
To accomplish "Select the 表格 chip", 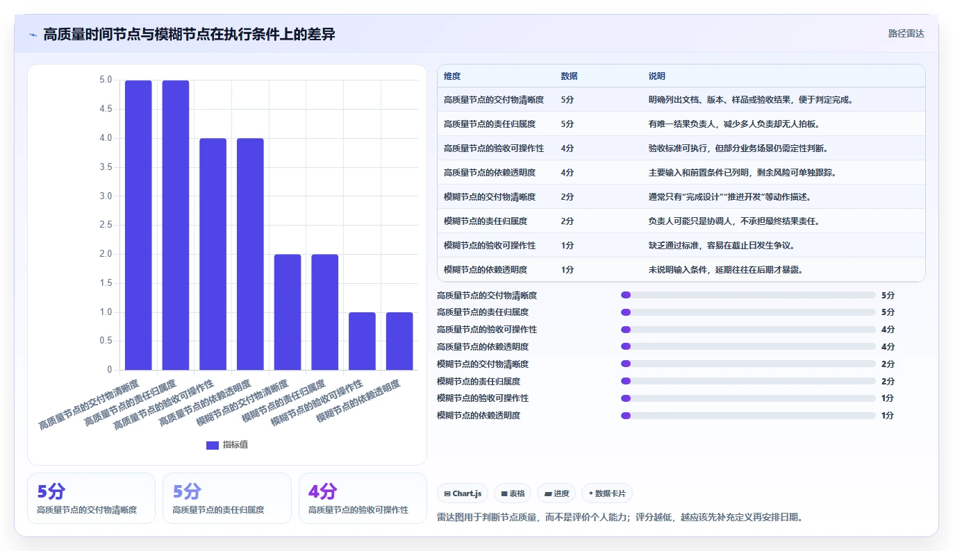I will click(513, 493).
